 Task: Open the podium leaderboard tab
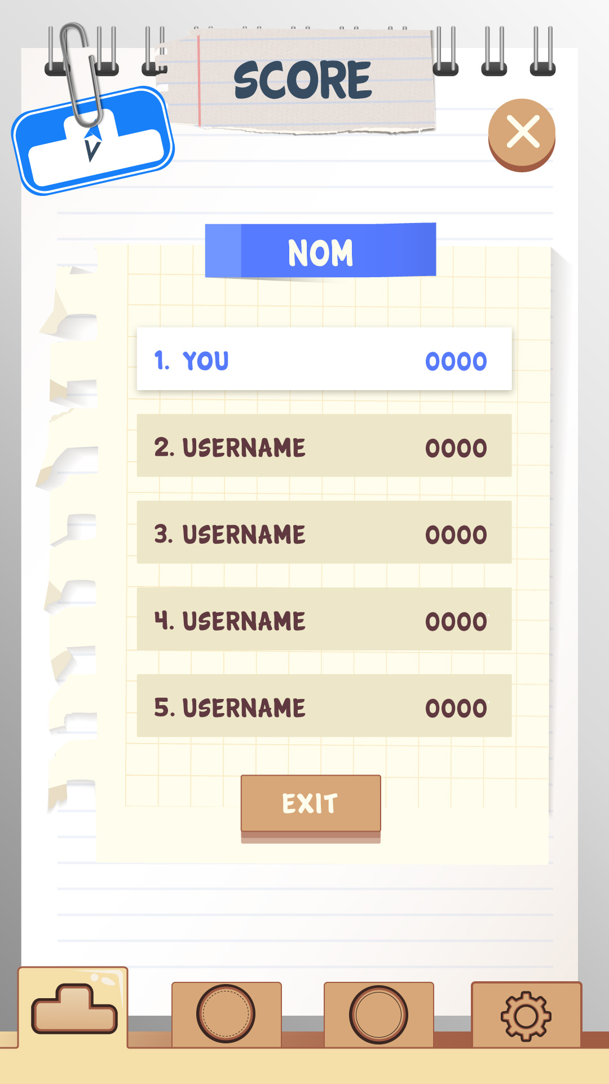click(73, 1007)
